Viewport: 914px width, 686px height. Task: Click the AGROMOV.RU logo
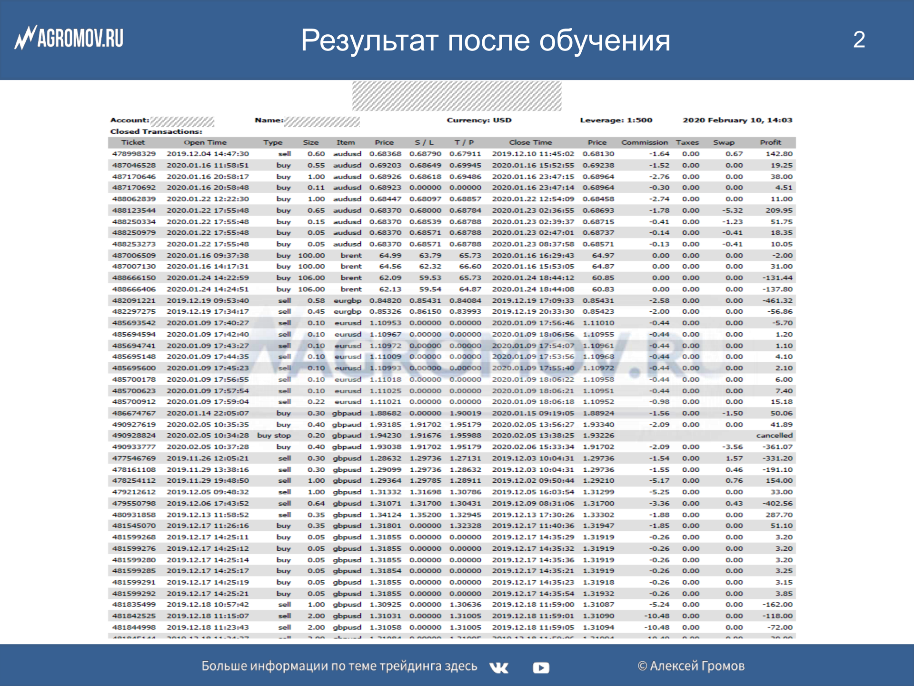[69, 38]
